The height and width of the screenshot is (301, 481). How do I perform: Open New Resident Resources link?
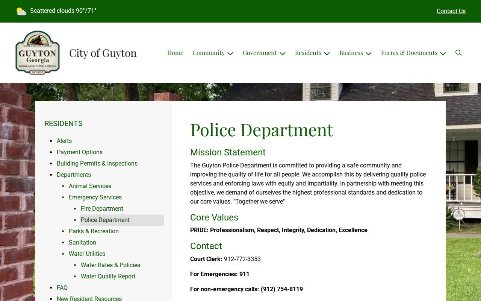tap(89, 298)
